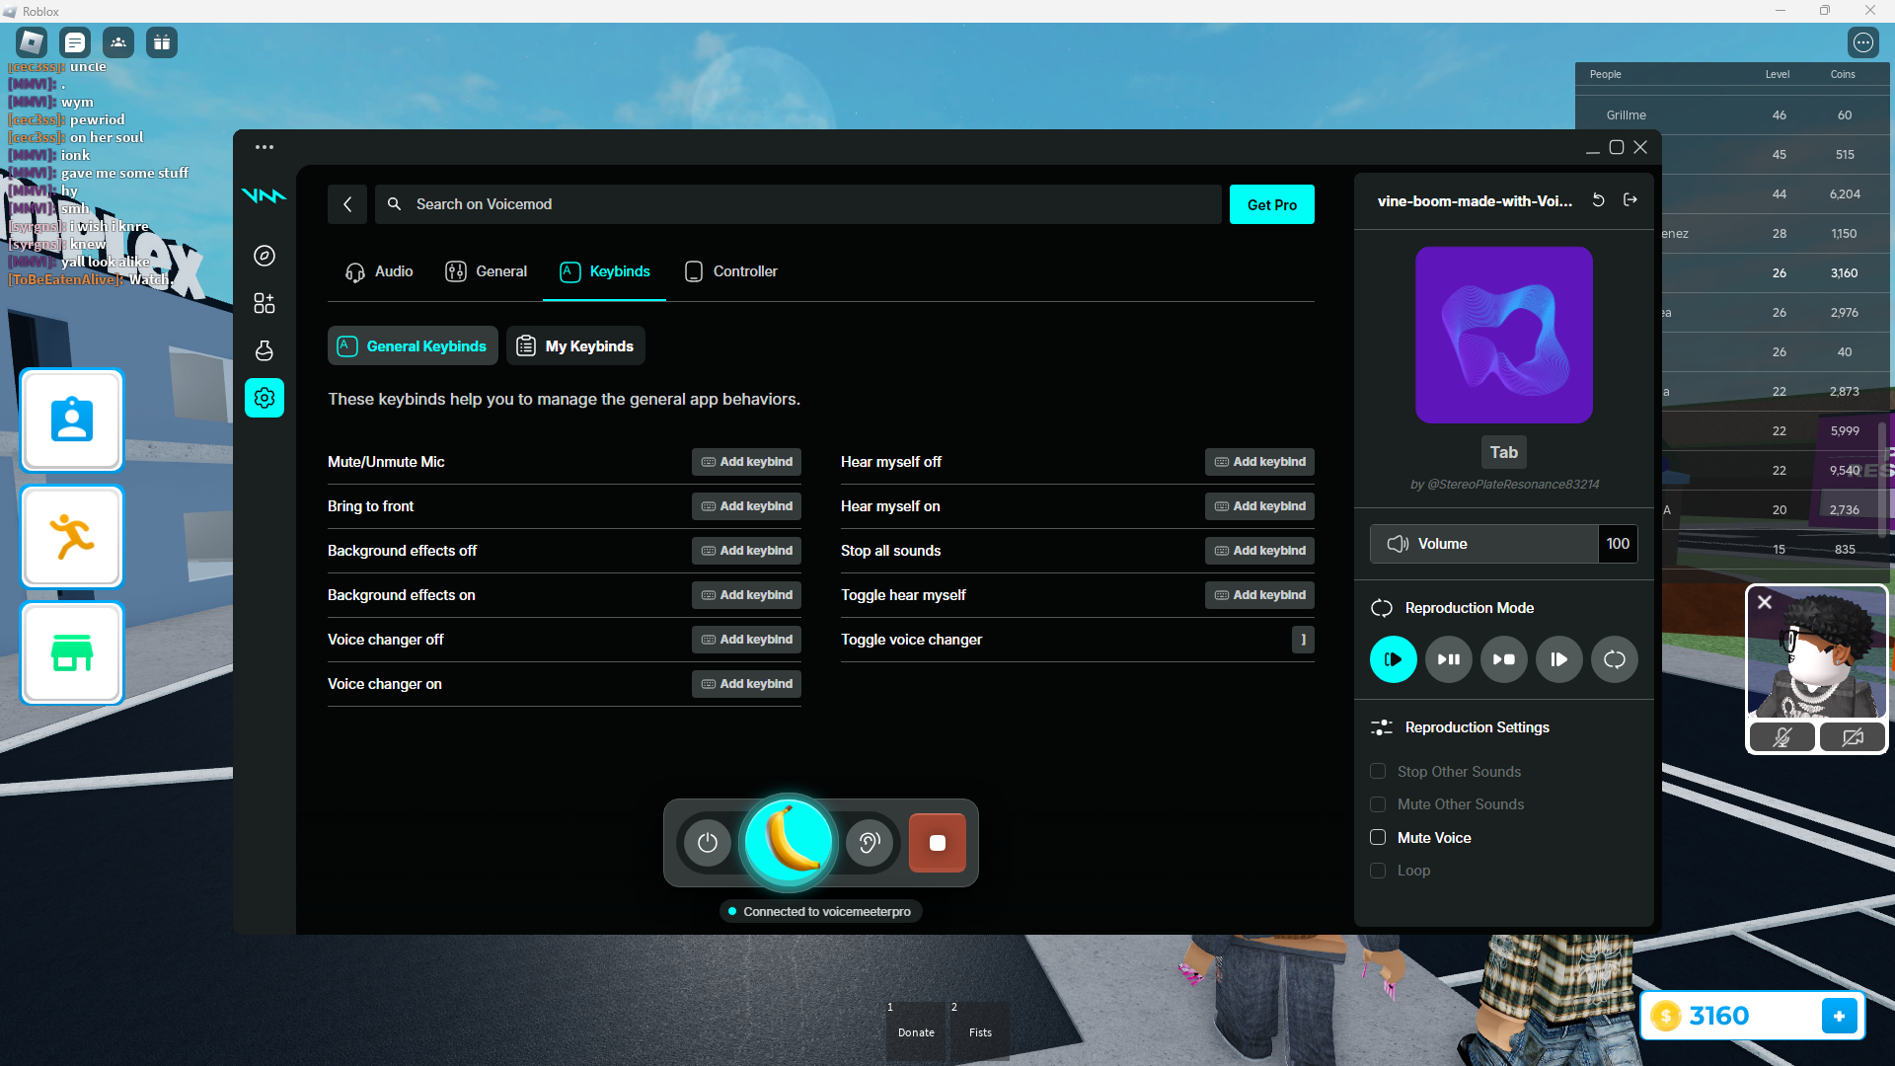Adjust the Volume slider bar
This screenshot has width=1895, height=1066.
point(1484,544)
